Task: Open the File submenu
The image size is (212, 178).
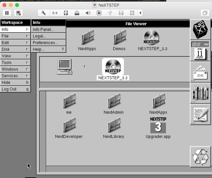Action: point(15,36)
